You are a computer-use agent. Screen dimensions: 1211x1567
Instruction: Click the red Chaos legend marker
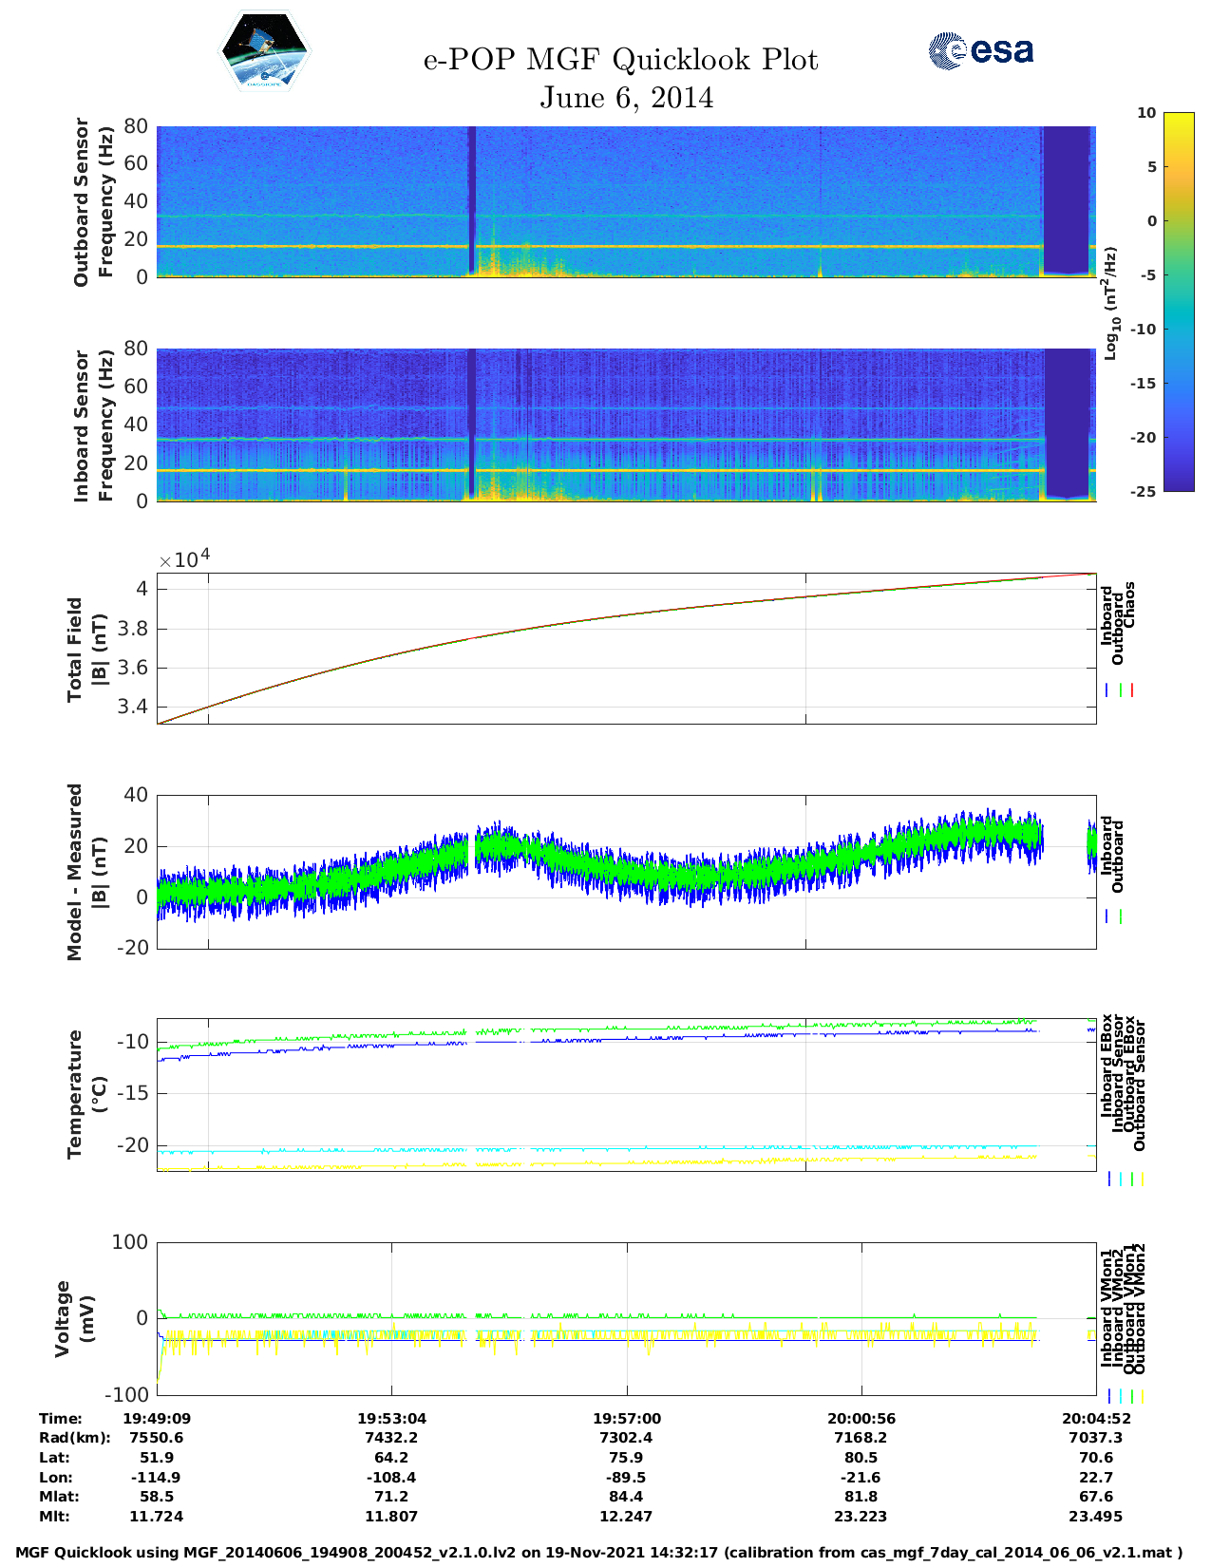pos(1132,690)
